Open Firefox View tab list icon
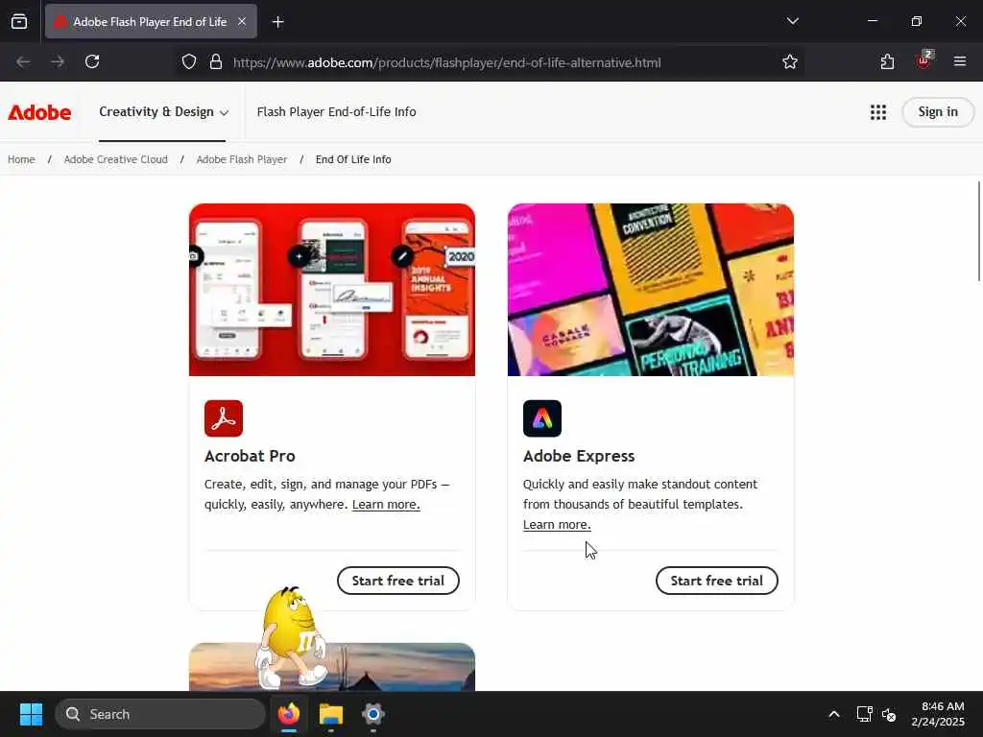The image size is (983, 737). coord(19,21)
